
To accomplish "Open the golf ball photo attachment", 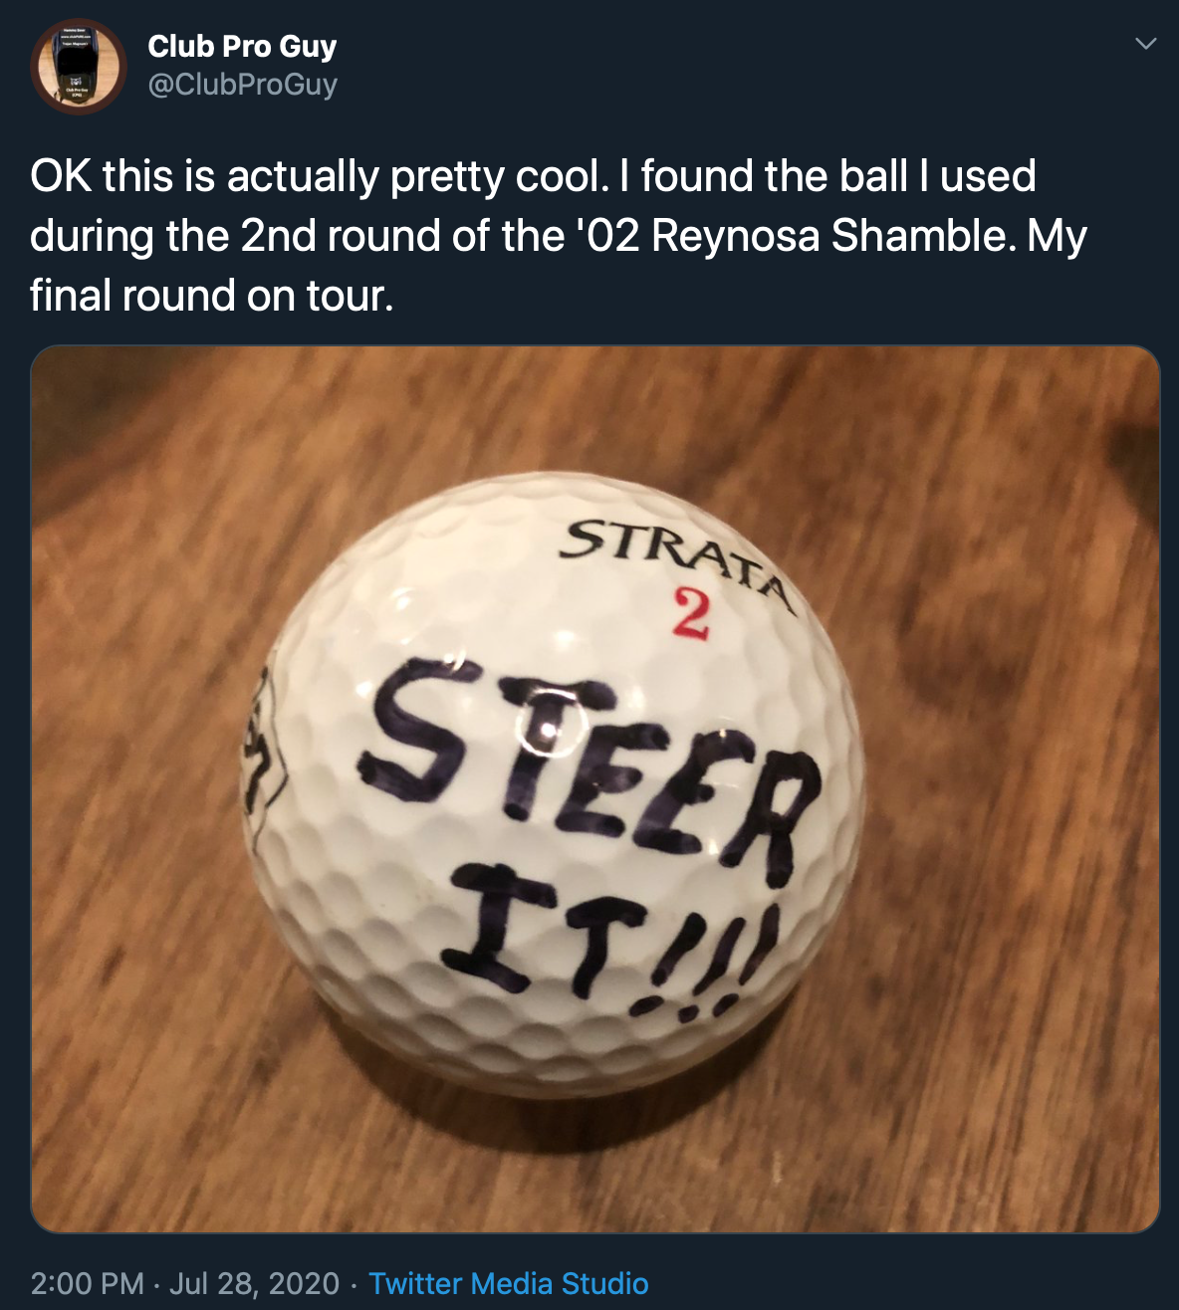I will tap(595, 789).
